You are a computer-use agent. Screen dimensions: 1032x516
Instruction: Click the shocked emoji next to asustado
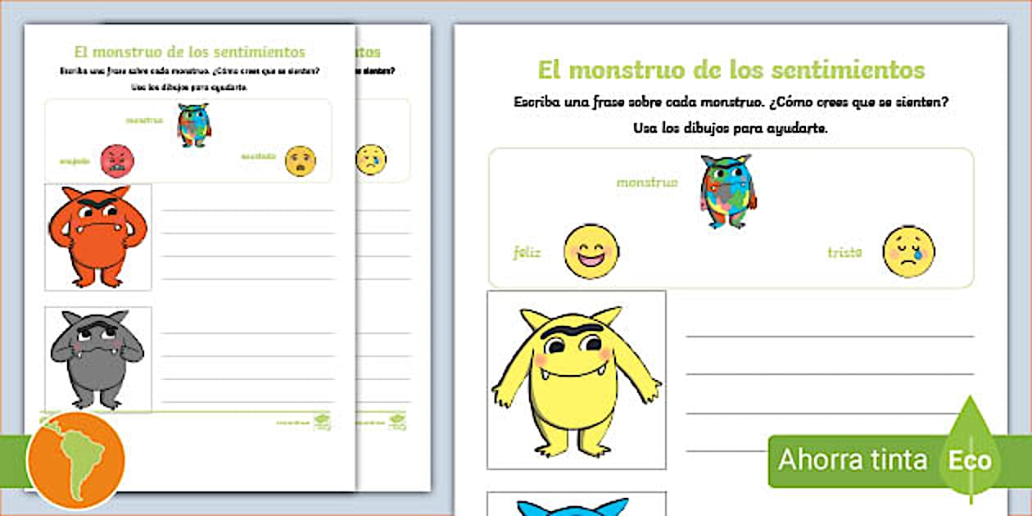tap(300, 161)
